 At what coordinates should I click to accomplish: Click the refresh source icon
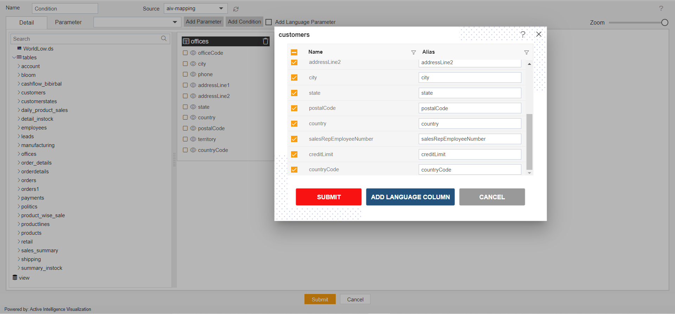point(236,9)
